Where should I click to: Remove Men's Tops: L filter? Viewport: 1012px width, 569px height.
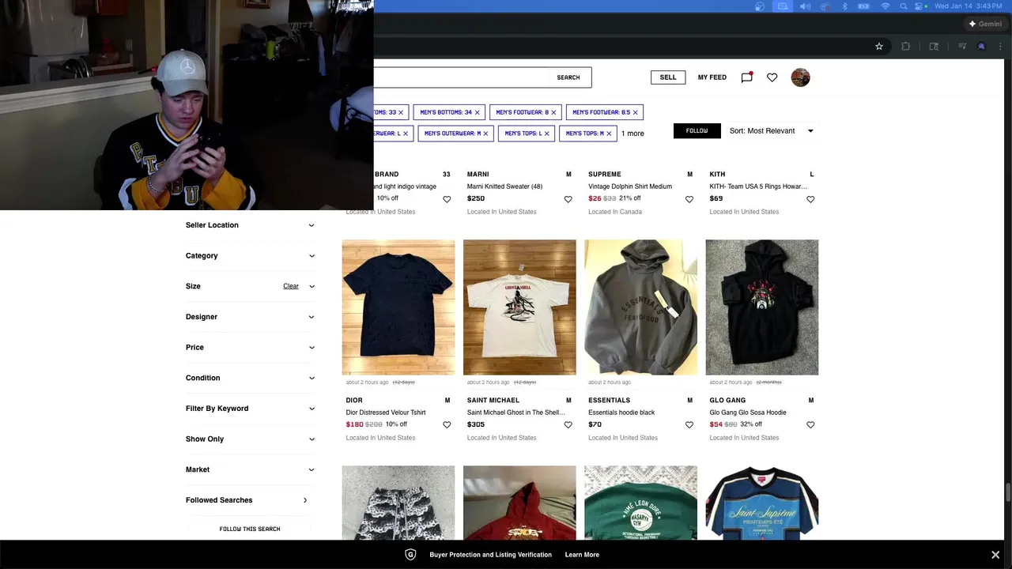[x=547, y=134]
